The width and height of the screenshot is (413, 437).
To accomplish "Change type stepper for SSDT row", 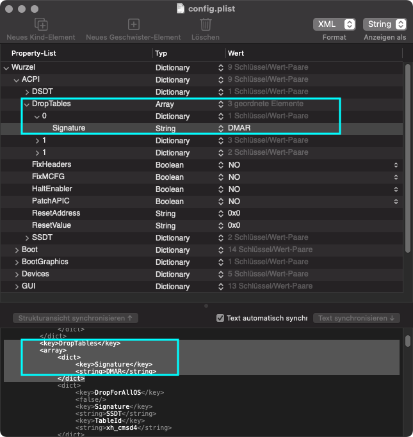I will pyautogui.click(x=221, y=238).
